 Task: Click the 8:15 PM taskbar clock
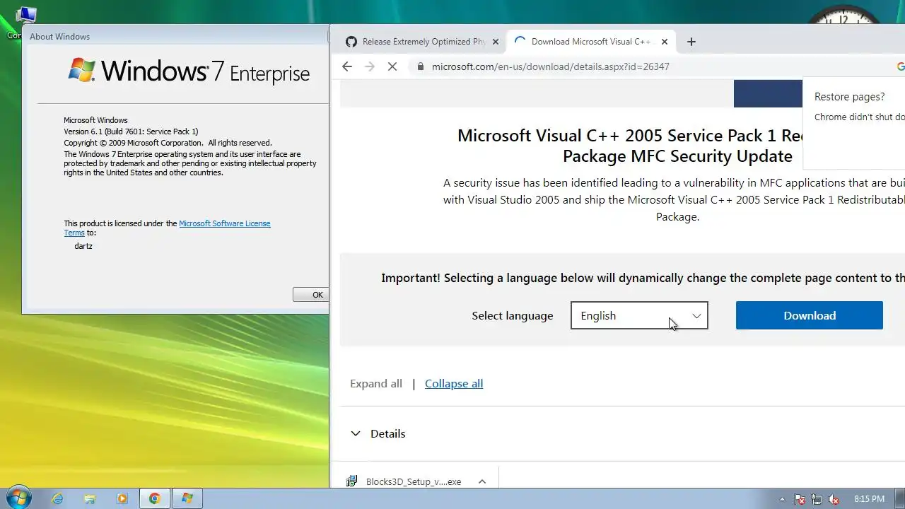click(869, 498)
